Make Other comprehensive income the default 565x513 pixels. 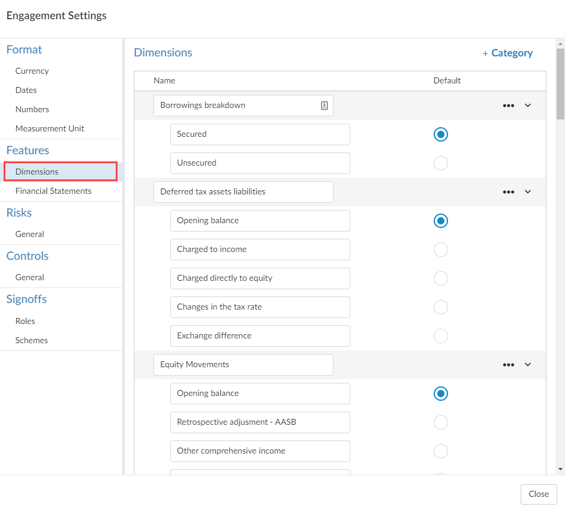pyautogui.click(x=441, y=451)
